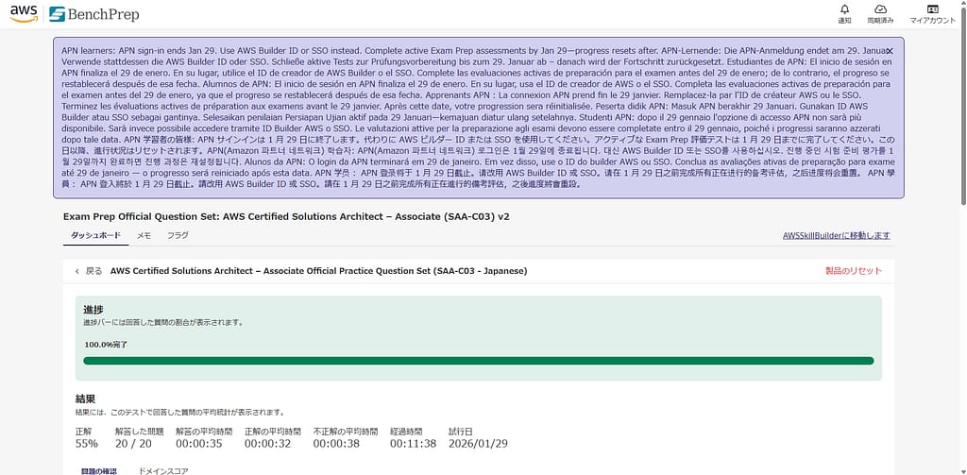Click the 製品のリセット link
Screen dimensions: 967x475
pos(854,271)
